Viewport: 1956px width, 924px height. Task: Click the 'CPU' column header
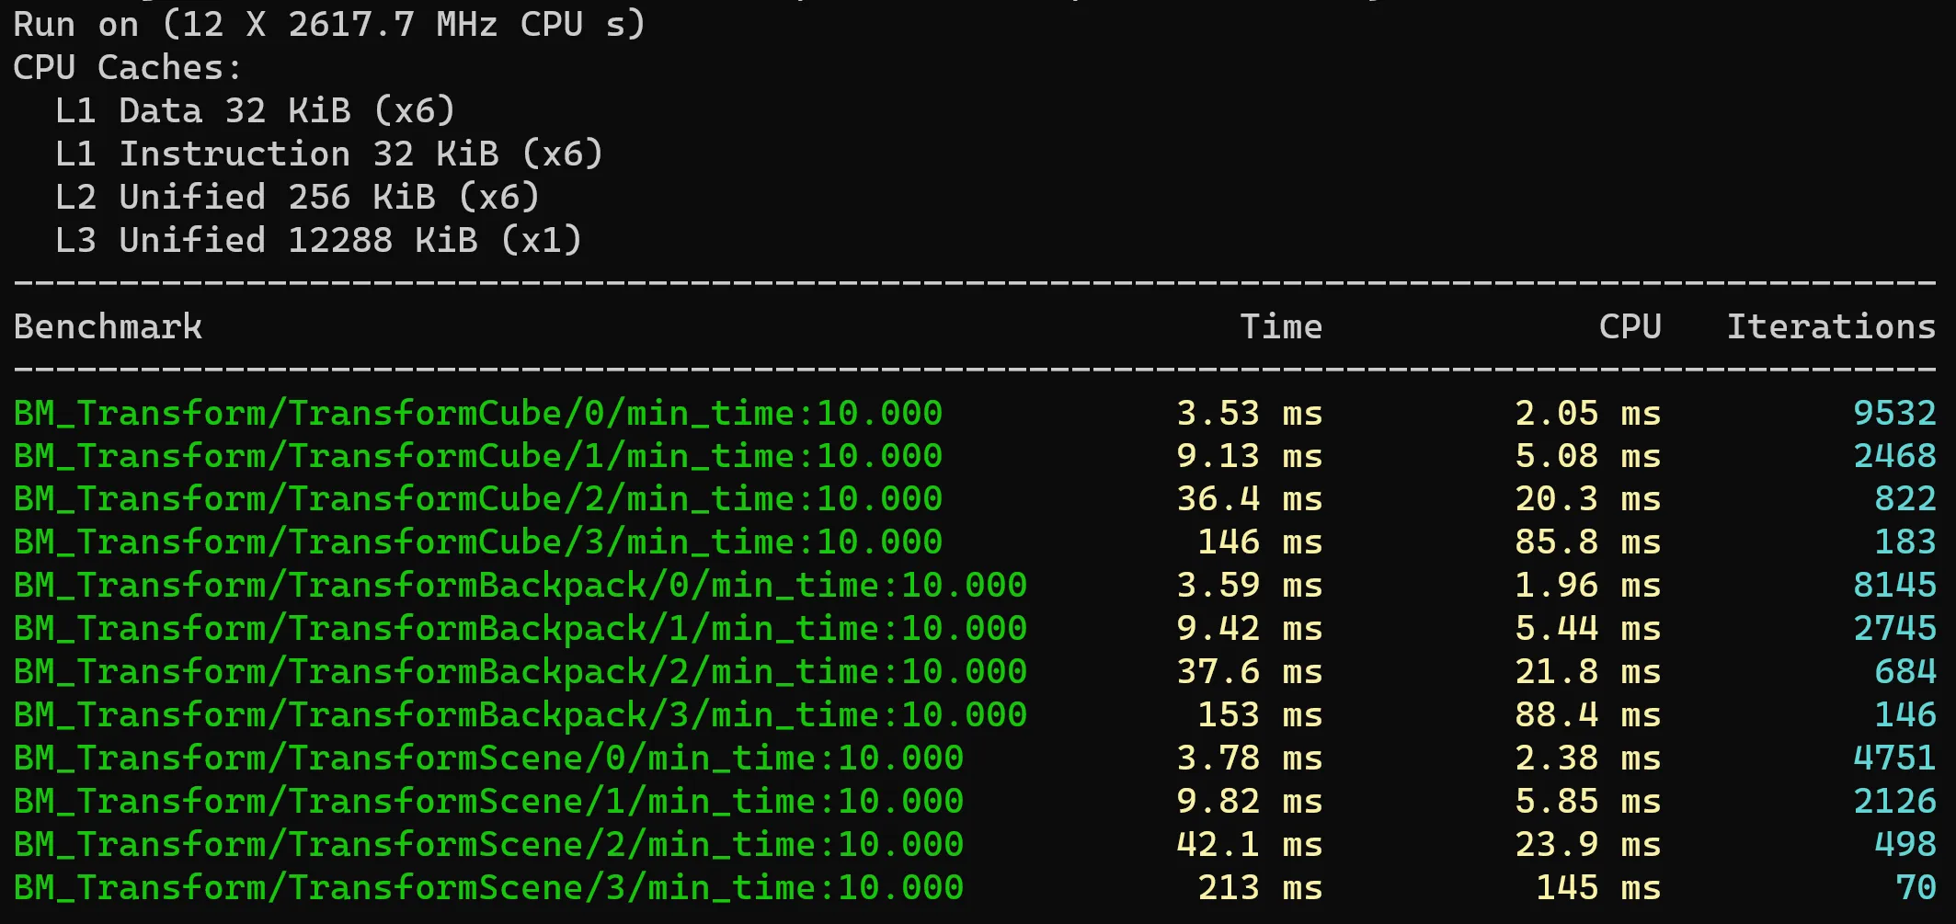1630,326
